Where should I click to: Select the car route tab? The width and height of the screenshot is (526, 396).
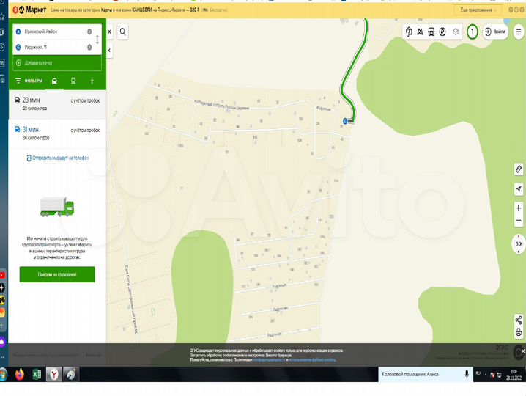tap(54, 81)
